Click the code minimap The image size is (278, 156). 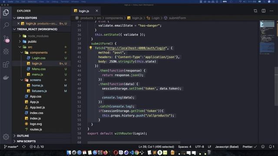click(x=267, y=38)
